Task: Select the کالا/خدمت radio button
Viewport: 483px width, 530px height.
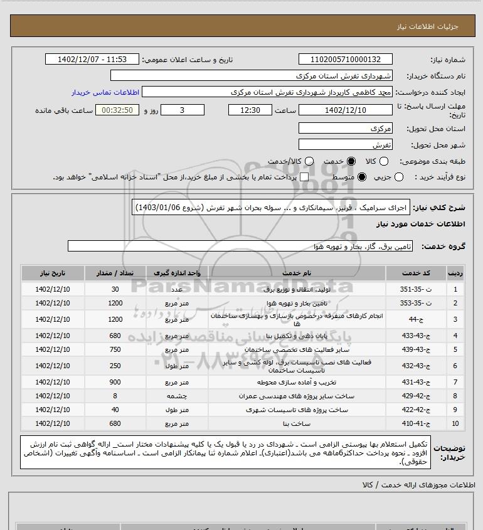Action: click(309, 162)
